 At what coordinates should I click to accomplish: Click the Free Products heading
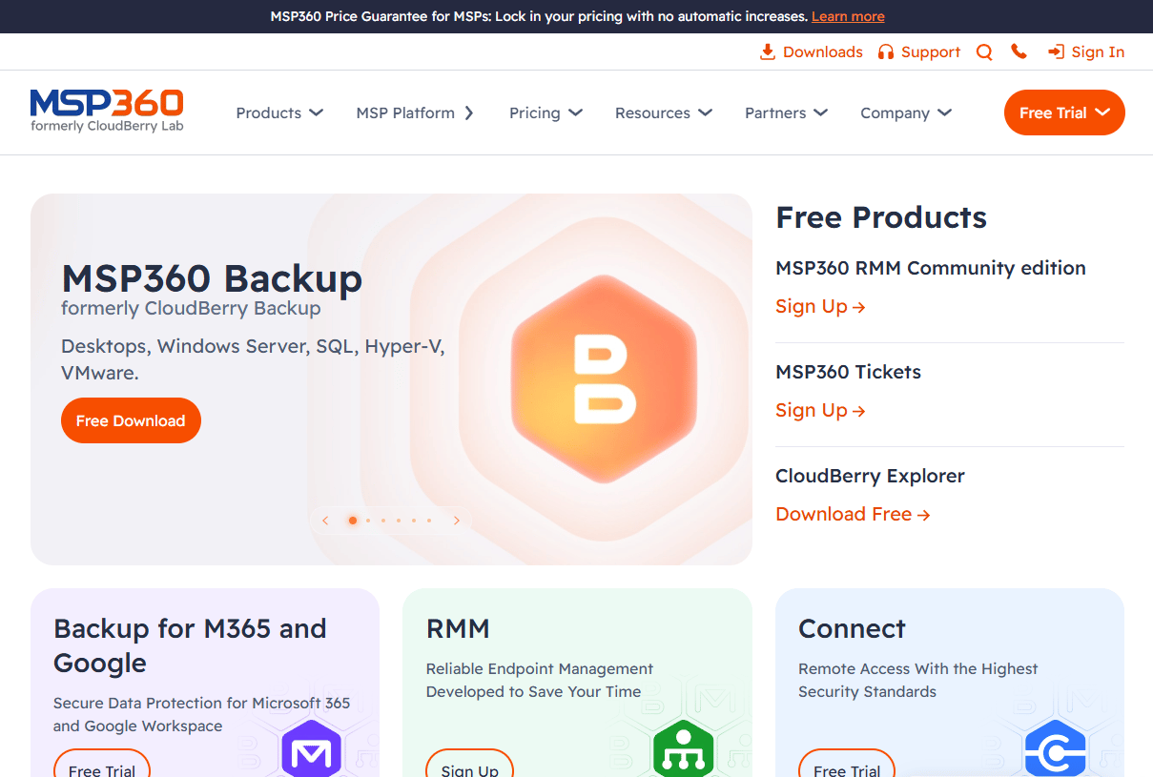[881, 217]
